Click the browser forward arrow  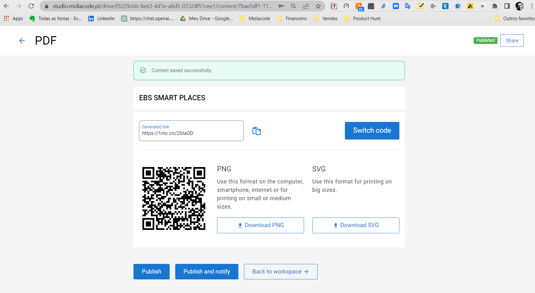(x=19, y=6)
